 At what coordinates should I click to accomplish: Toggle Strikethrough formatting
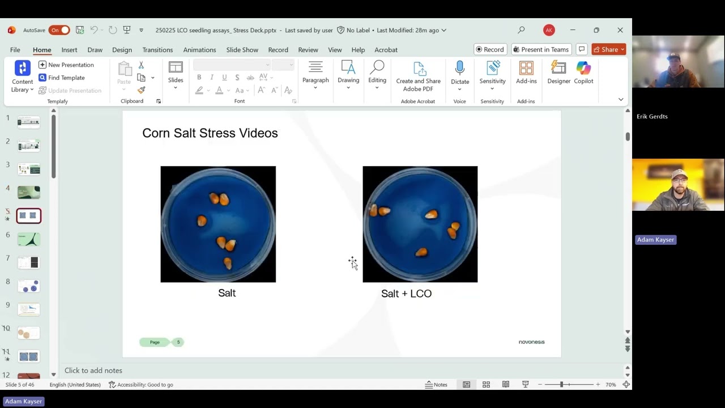(250, 78)
